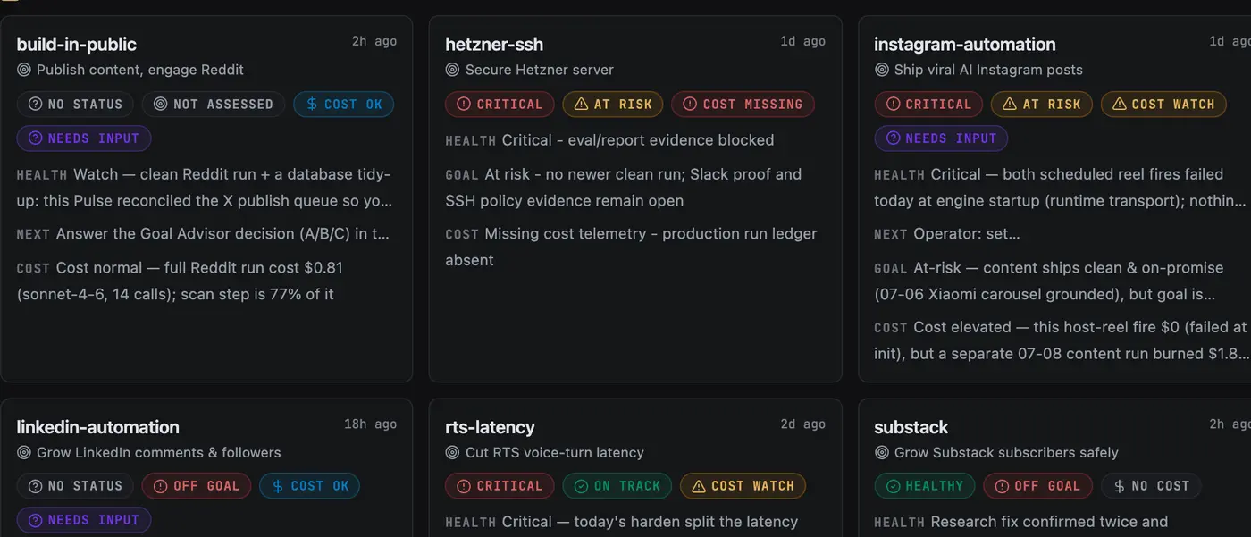Screen dimensions: 1251x537
Task: Click goal icon beside Grow LinkedIn comments & followers
Action: click(x=23, y=452)
